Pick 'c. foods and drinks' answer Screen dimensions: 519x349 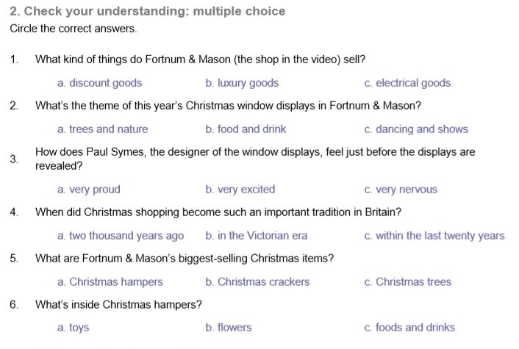(409, 328)
